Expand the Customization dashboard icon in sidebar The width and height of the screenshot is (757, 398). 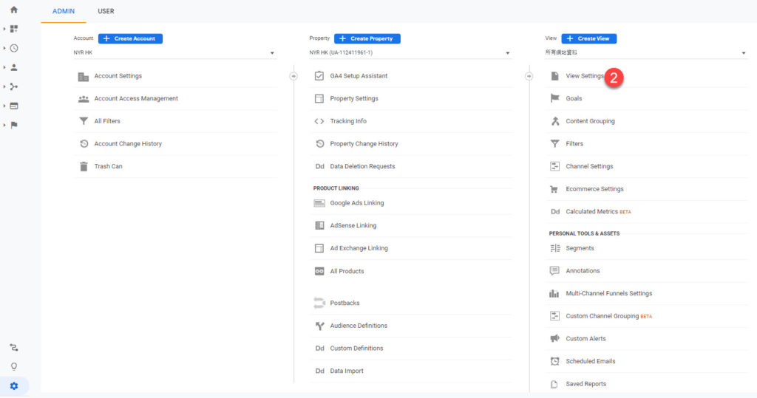click(13, 29)
